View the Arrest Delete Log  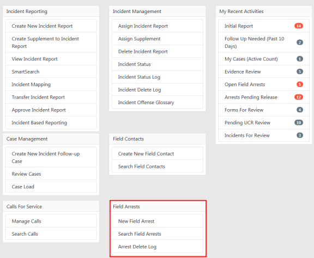tap(158, 247)
